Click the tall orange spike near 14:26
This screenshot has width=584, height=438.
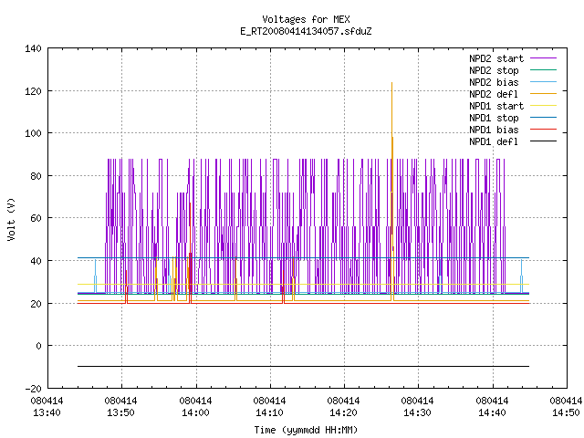(x=391, y=149)
